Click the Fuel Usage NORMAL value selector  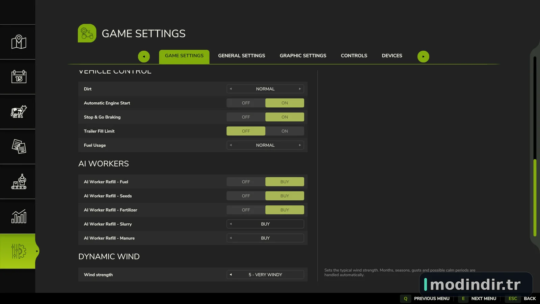tap(265, 145)
